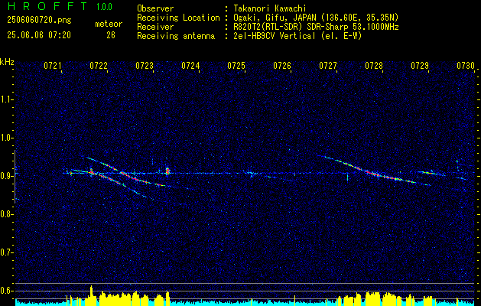The image size is (481, 306).
Task: Select the filename 2506060720.png
Action: pos(39,21)
